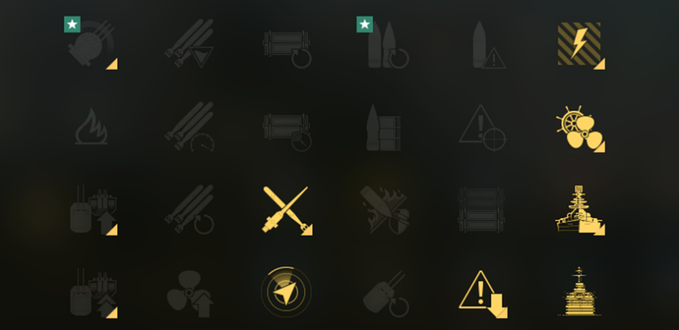This screenshot has width=679, height=330.
Task: Select the torpedoes with speed gauge skill
Action: 189,126
